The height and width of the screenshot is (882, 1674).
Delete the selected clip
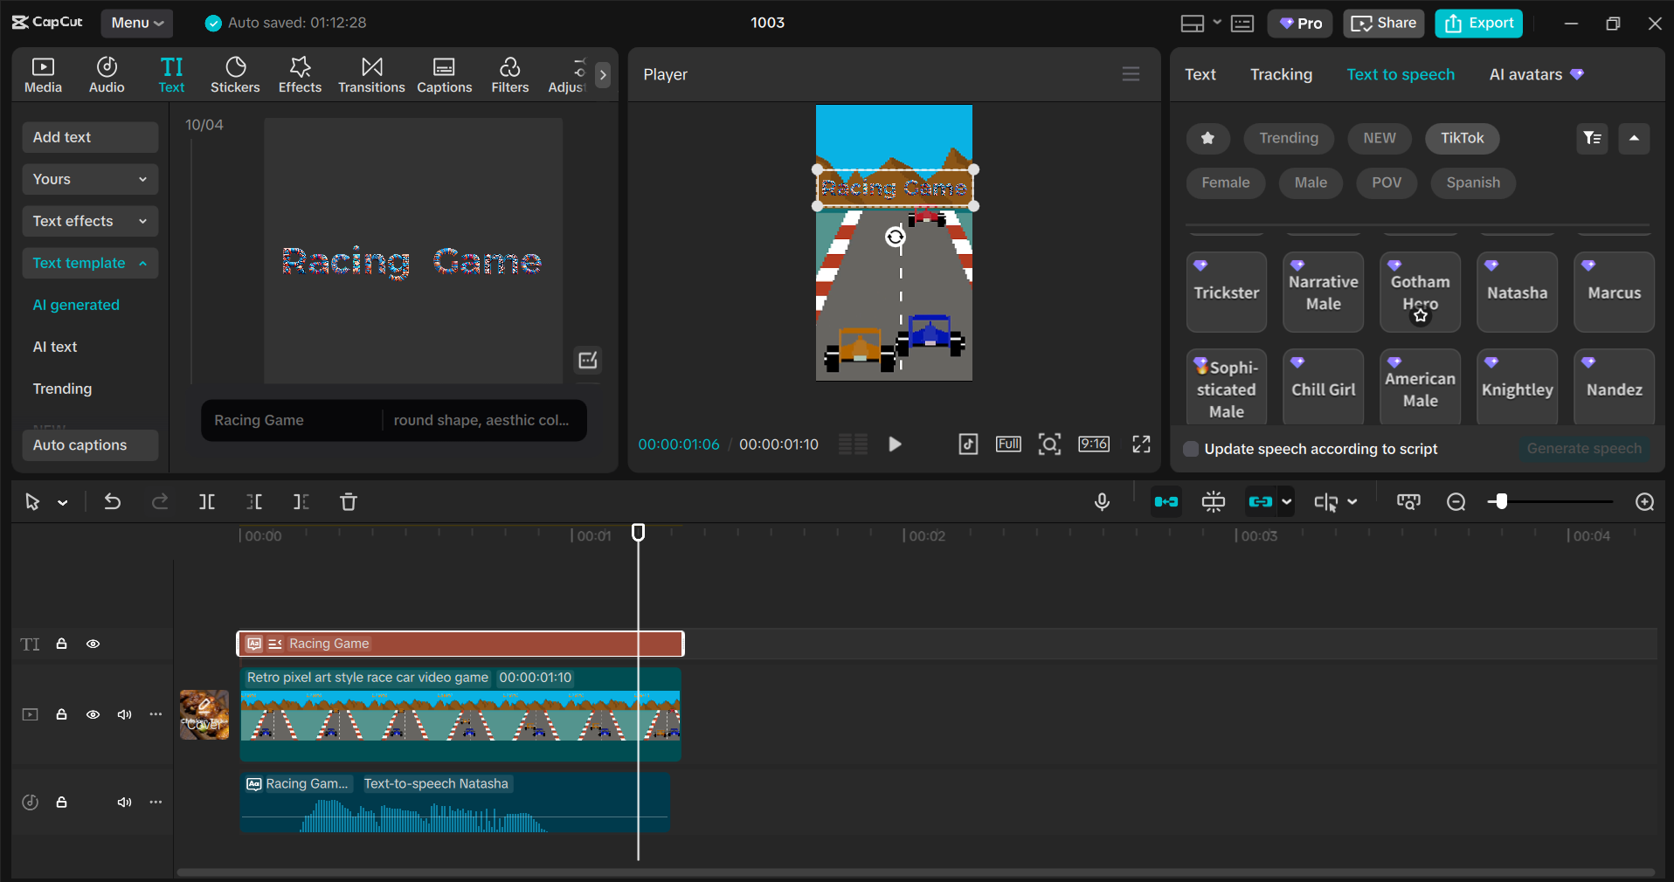click(348, 502)
